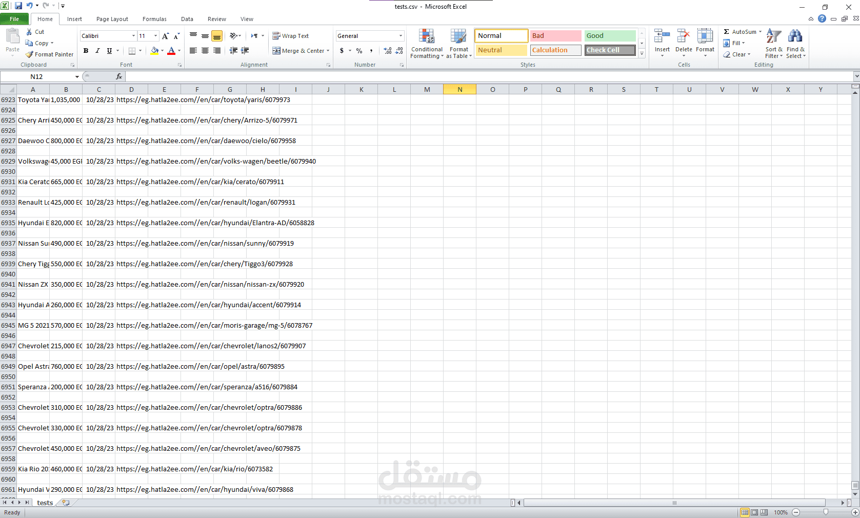
Task: Toggle Align Text Left
Action: click(193, 51)
